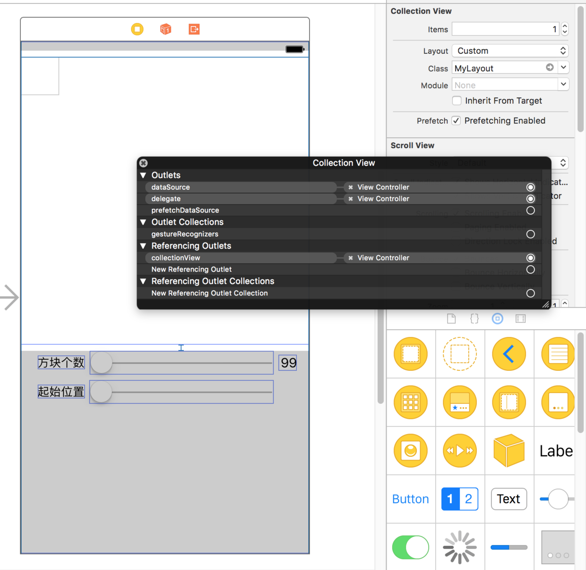Select the First Responder cube icon
Screen dimensions: 586x570
[165, 29]
